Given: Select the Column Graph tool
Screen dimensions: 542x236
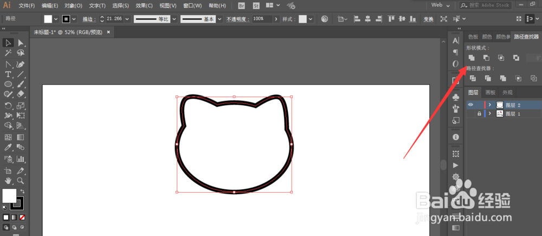Looking at the screenshot, I should click(21, 159).
